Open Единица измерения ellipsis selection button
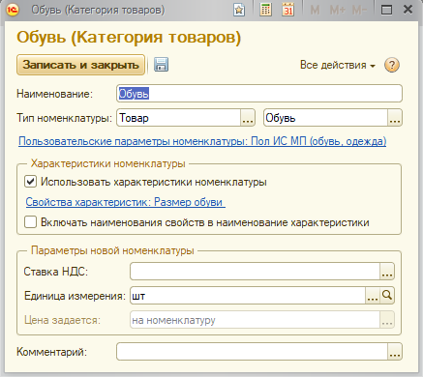Viewport: 423px width, 377px height. coord(373,296)
